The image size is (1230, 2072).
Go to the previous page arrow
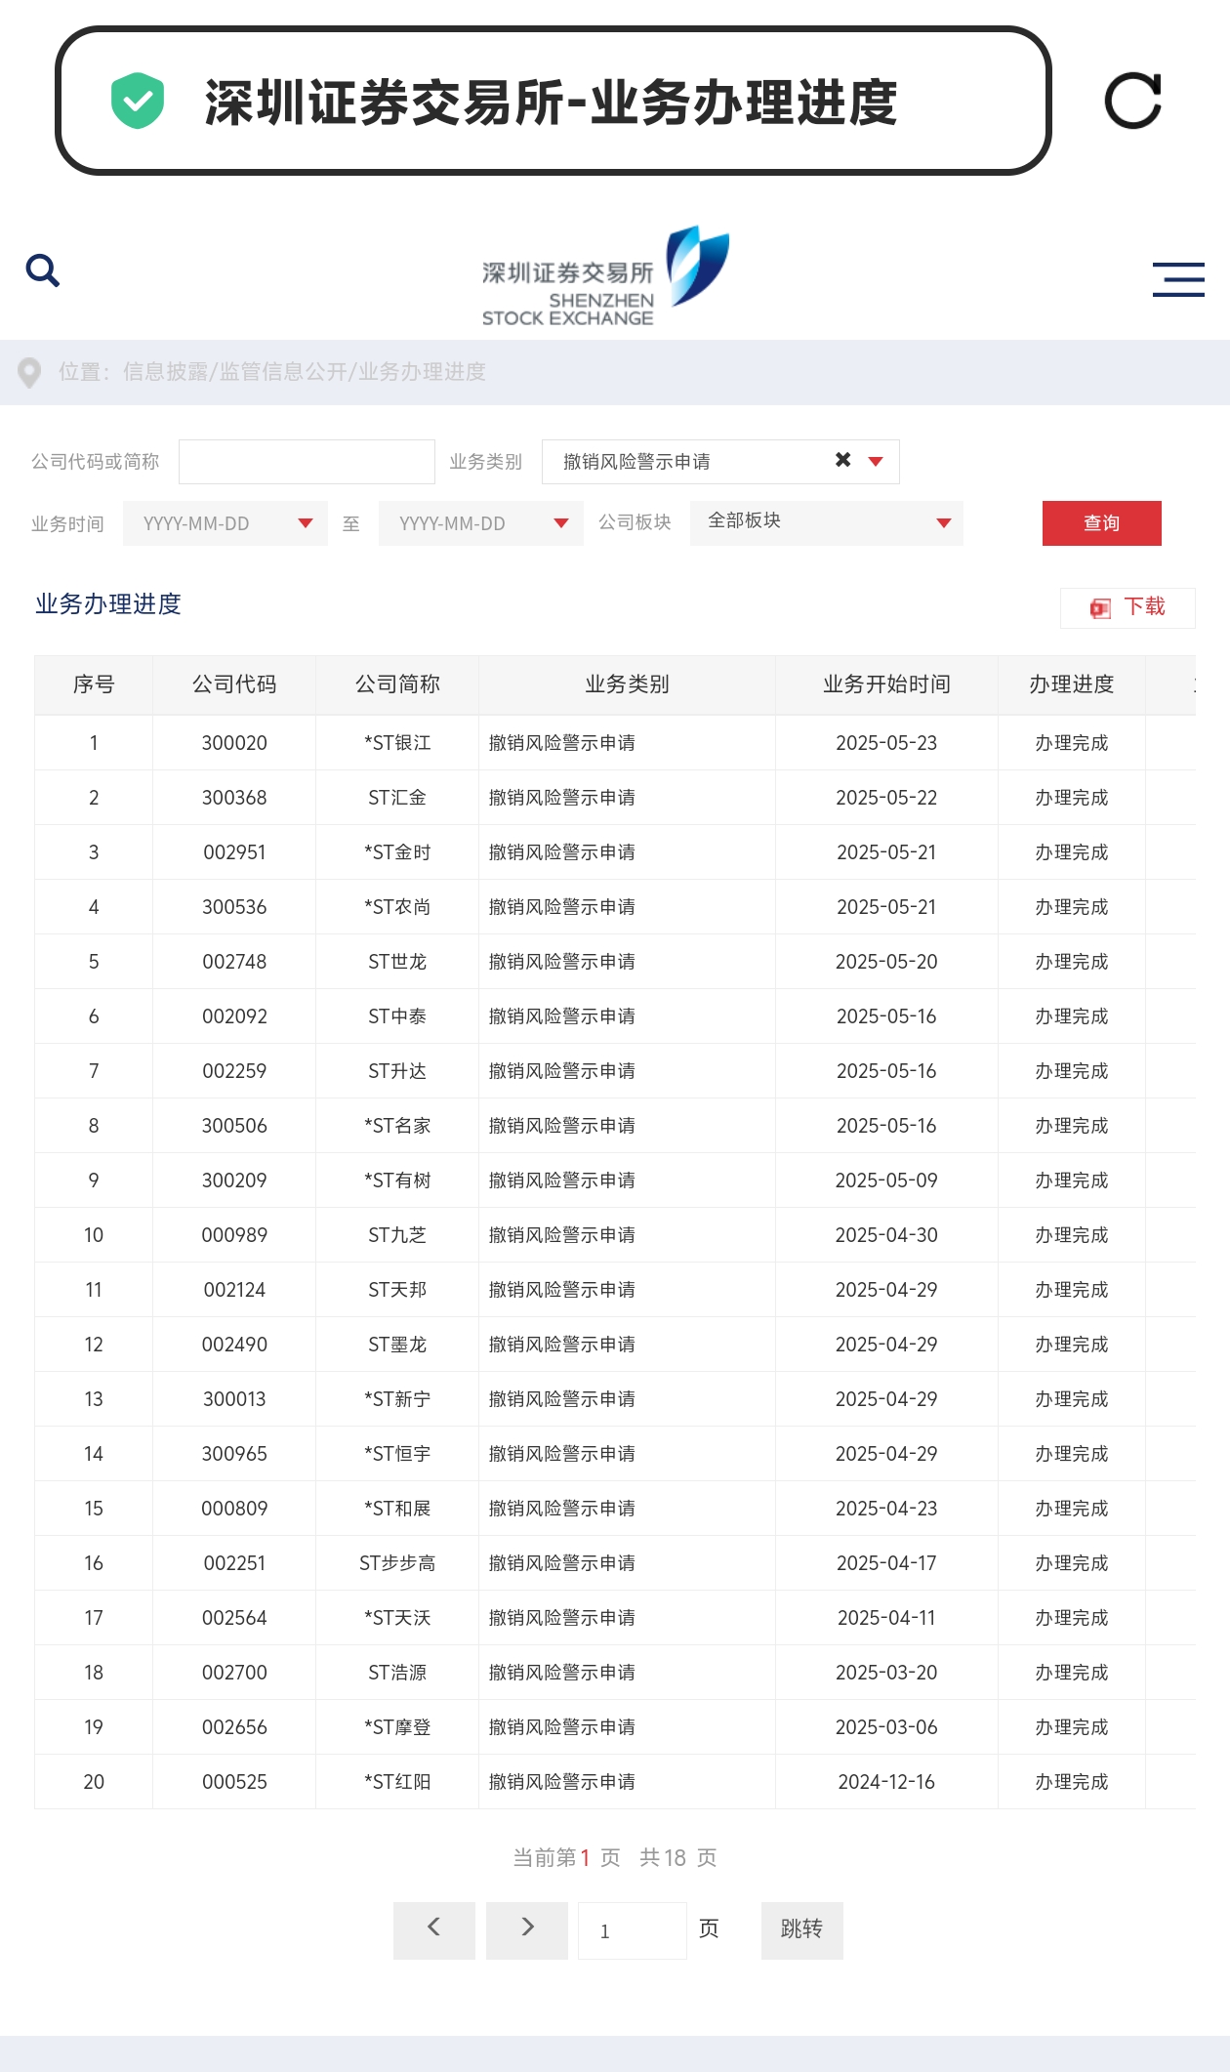[x=434, y=1929]
